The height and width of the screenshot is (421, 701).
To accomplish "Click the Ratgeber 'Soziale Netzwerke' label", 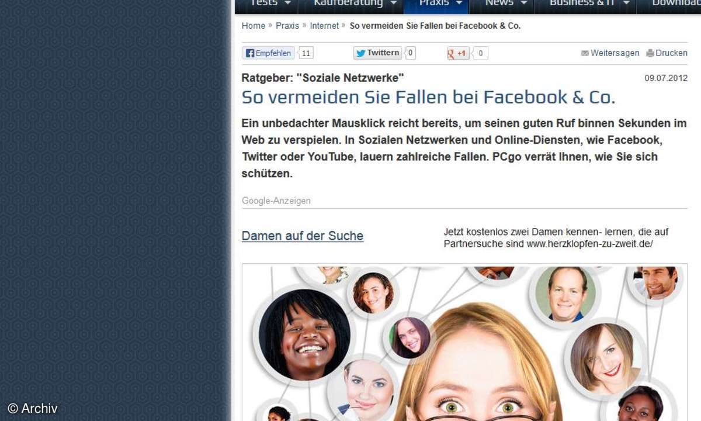I will 322,78.
